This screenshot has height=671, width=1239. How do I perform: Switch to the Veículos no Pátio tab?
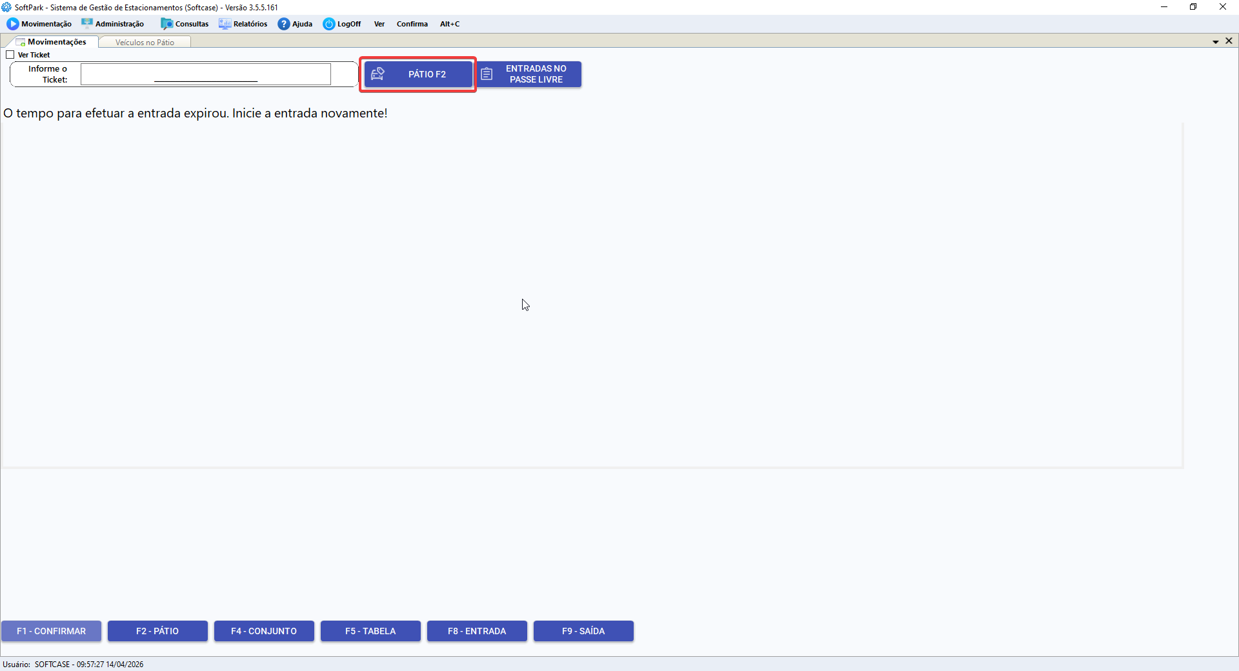(145, 43)
